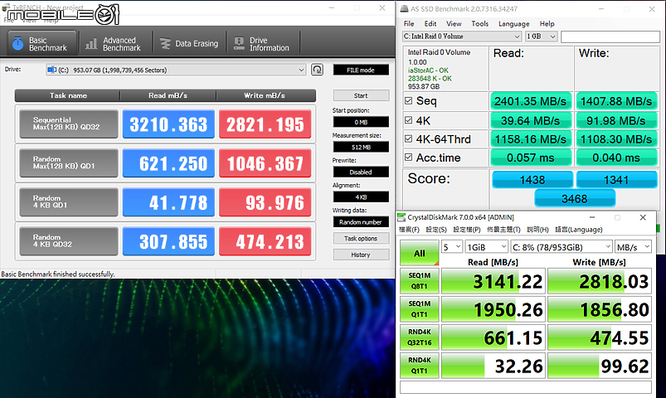The image size is (666, 398).
Task: Open Task options in TxBENCH
Action: 361,238
